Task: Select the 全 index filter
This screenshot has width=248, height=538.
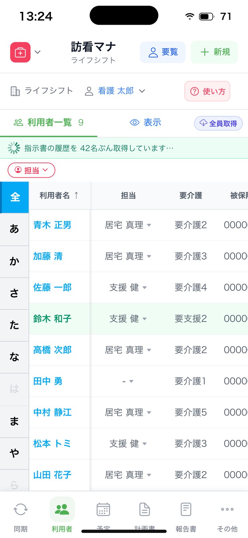Action: 15,197
